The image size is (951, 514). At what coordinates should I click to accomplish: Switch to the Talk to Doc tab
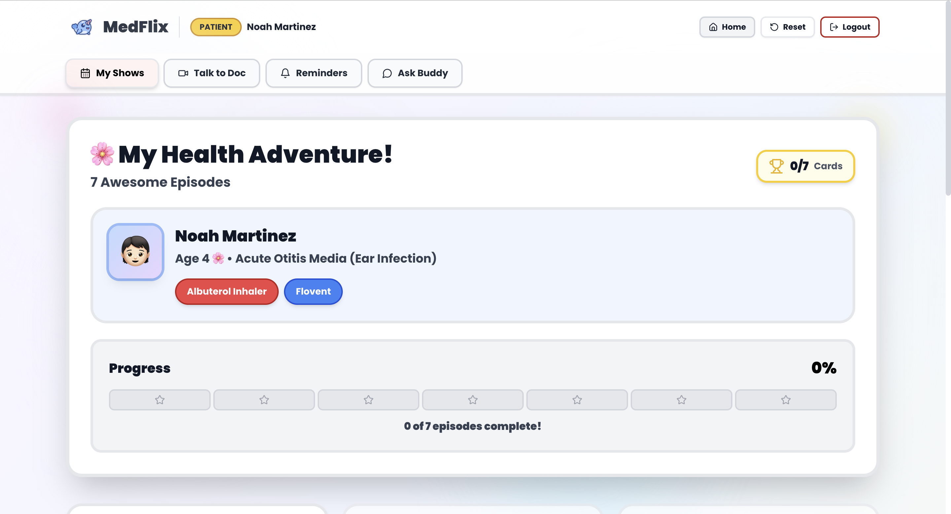(212, 73)
